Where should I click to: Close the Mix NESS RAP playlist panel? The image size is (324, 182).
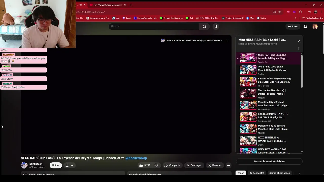pyautogui.click(x=299, y=41)
